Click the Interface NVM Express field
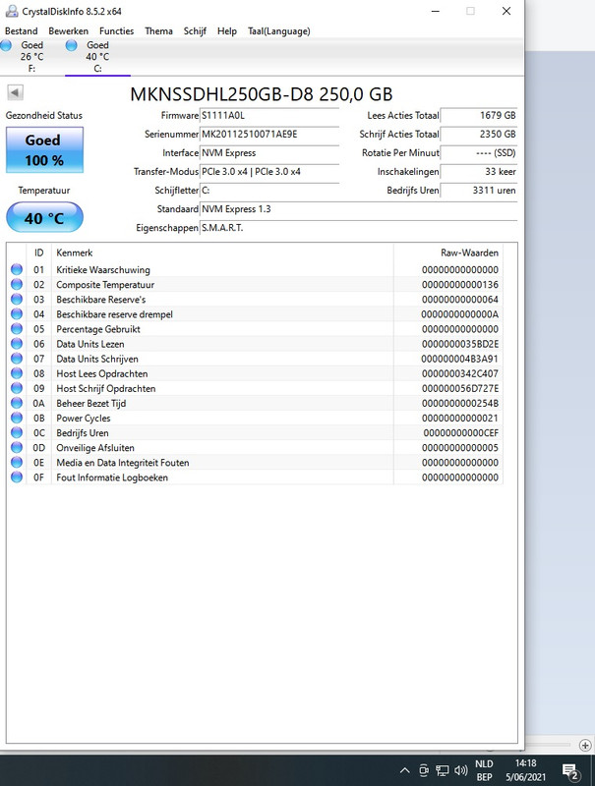 point(269,153)
